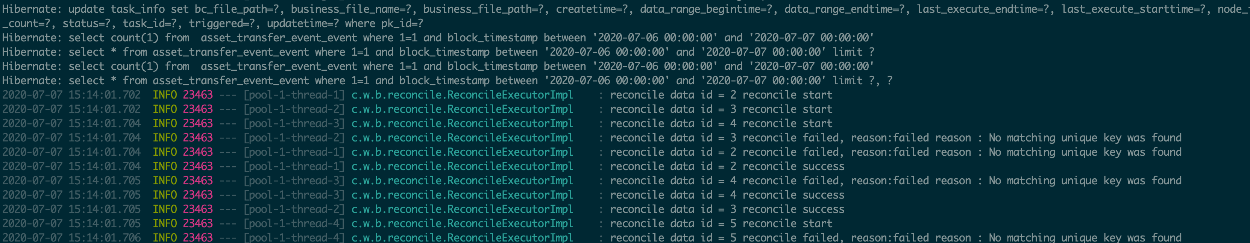The height and width of the screenshot is (243, 1250).
Task: Click the timestamp '15:14:01.706'
Action: point(104,238)
